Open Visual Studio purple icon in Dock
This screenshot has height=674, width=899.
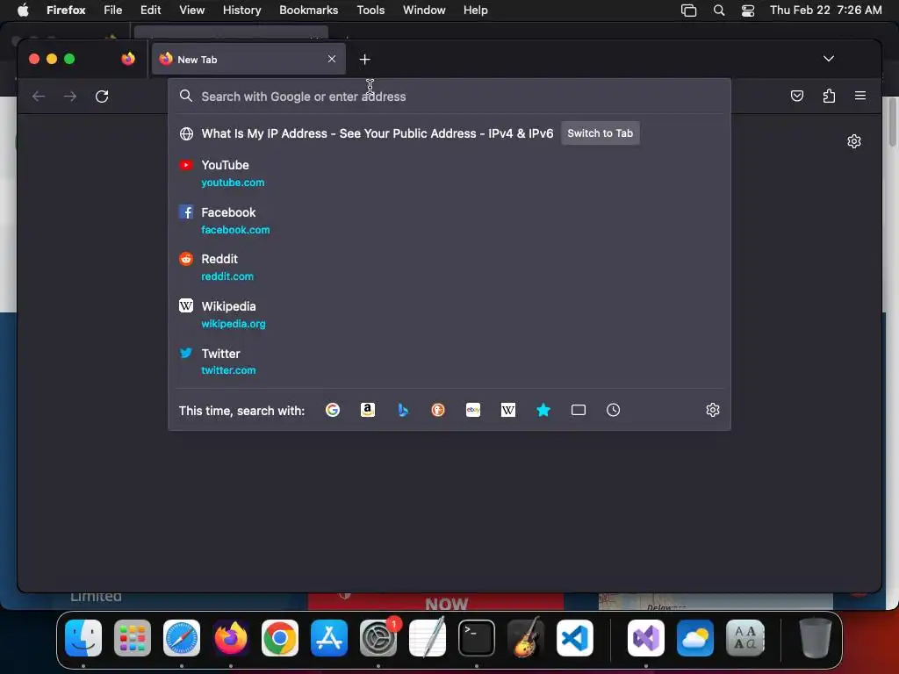pos(646,638)
